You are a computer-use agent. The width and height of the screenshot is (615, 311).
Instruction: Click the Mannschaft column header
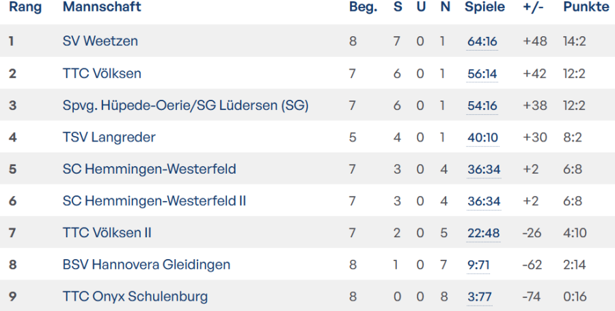click(102, 8)
